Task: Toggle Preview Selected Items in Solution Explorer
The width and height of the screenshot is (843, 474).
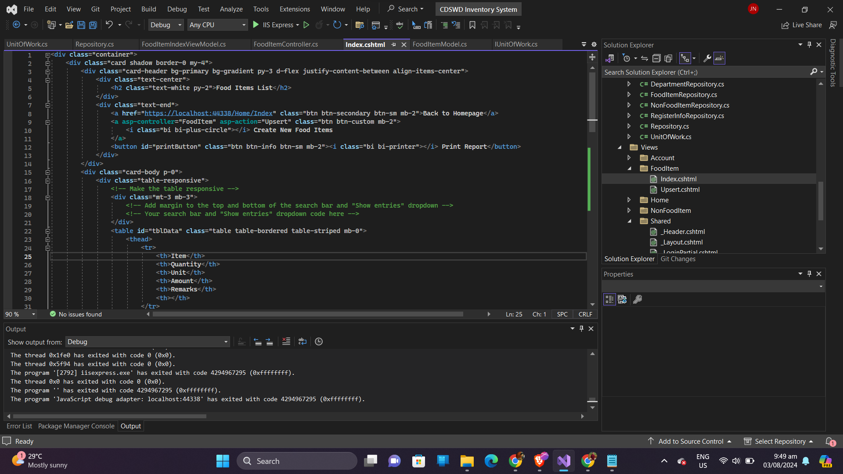Action: pos(719,58)
